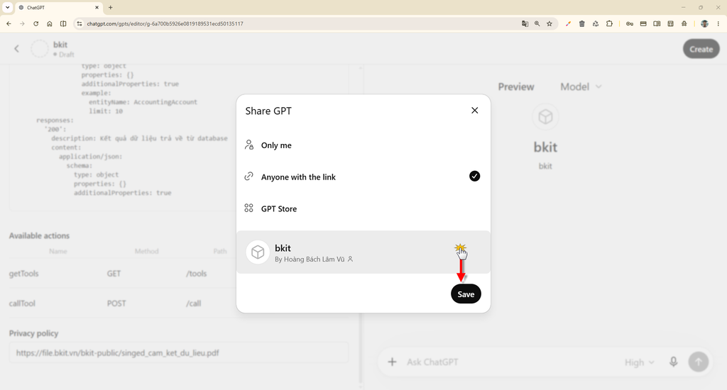Click the recycle arrows extension icon
The image size is (727, 390).
[596, 23]
